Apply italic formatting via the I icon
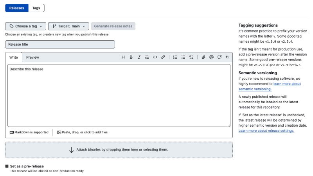313x176 pixels. (139, 57)
